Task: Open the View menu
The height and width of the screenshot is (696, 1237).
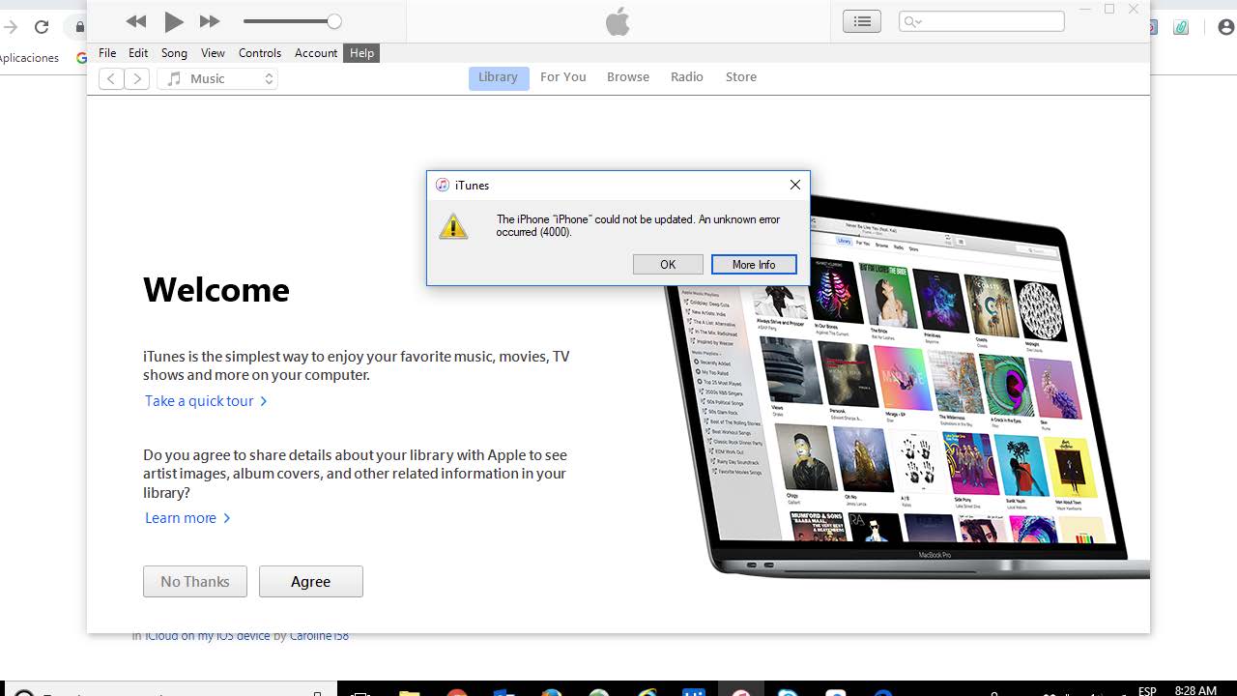Action: (x=213, y=53)
